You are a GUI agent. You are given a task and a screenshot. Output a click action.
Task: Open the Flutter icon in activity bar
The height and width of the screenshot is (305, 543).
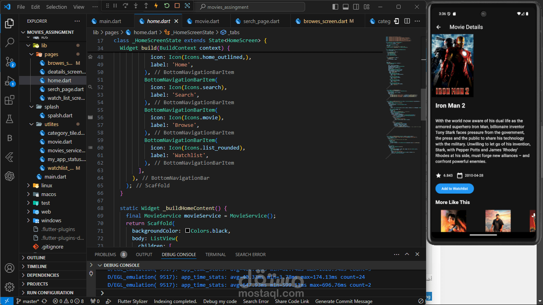point(10,157)
